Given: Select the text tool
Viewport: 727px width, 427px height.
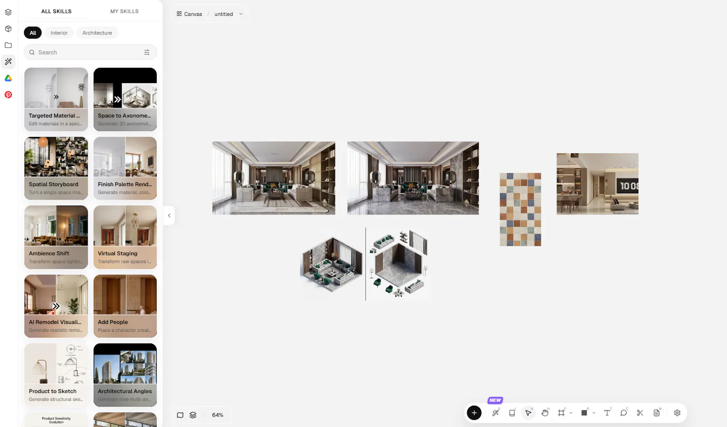Looking at the screenshot, I should point(607,413).
